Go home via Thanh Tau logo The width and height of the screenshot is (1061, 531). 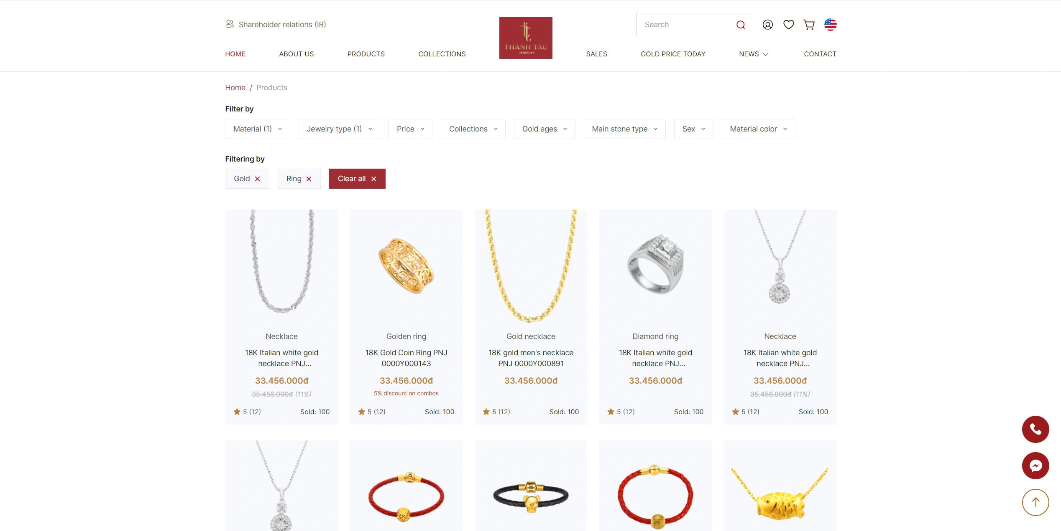526,38
